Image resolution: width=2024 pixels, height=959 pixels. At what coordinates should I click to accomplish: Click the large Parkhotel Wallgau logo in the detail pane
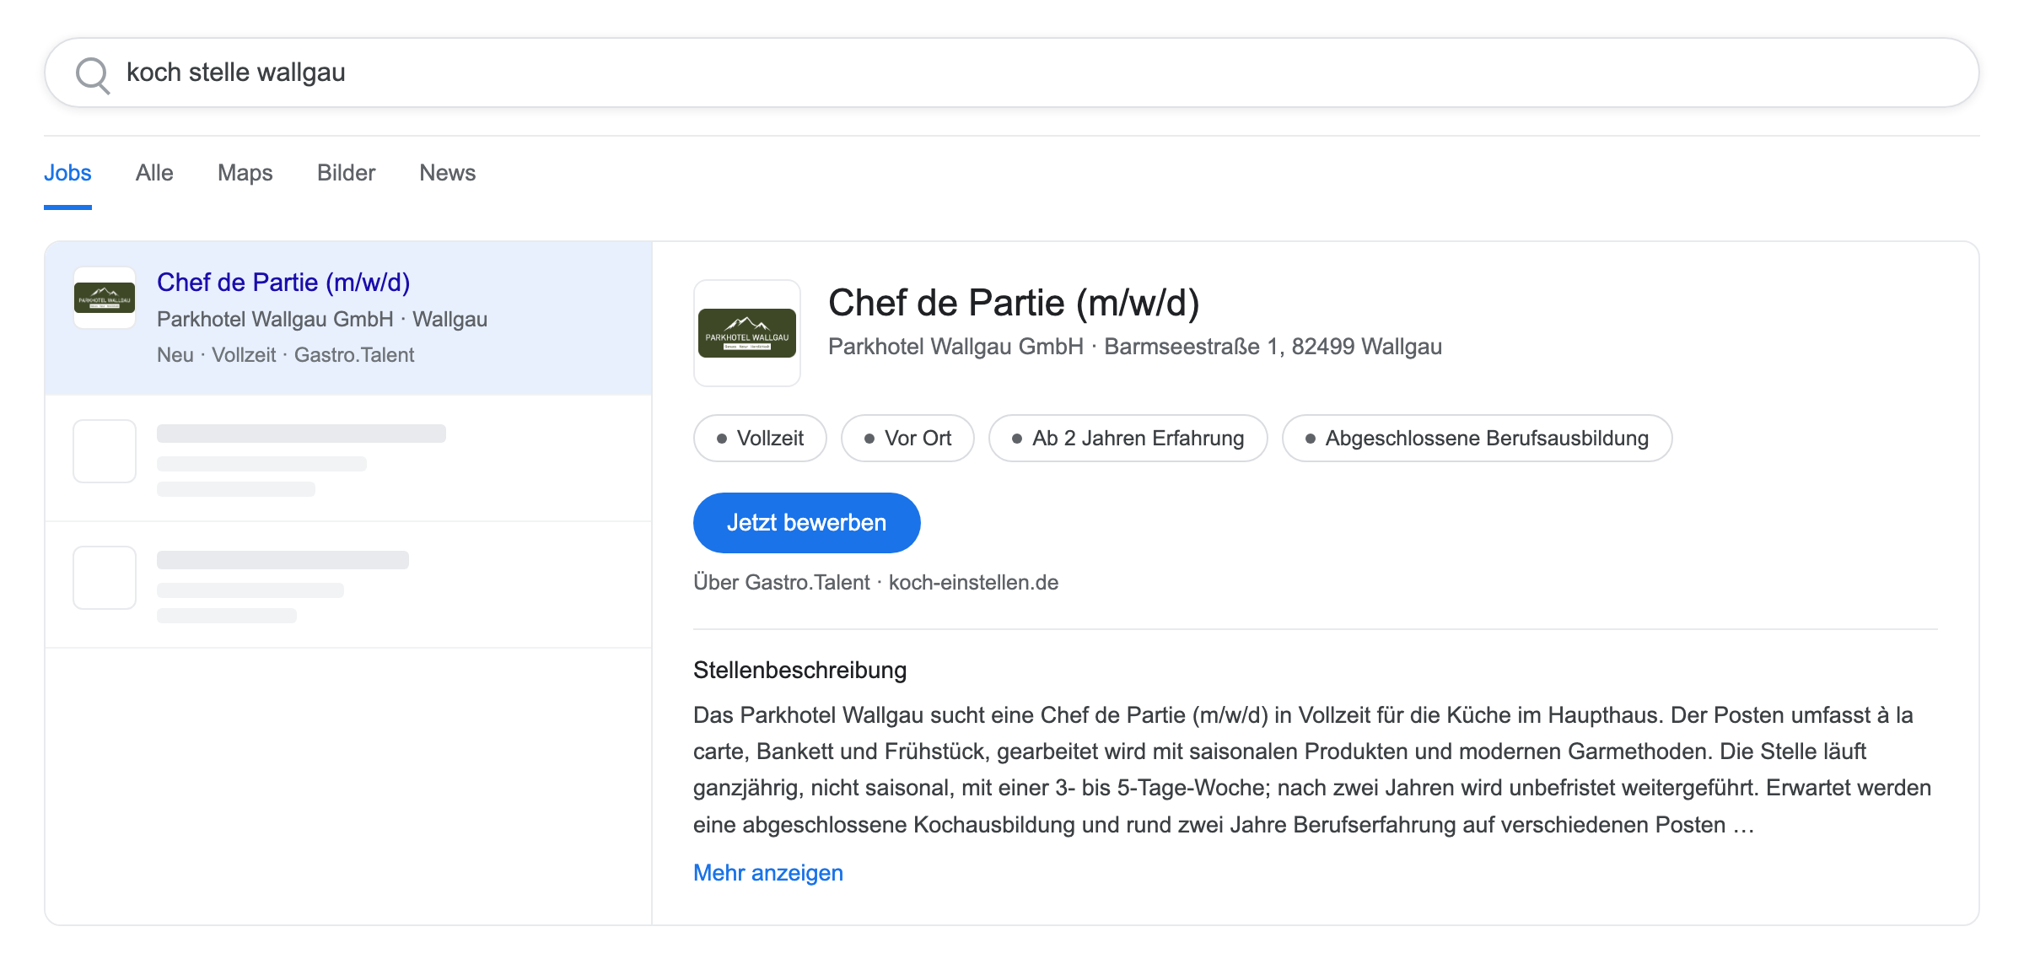[x=747, y=333]
